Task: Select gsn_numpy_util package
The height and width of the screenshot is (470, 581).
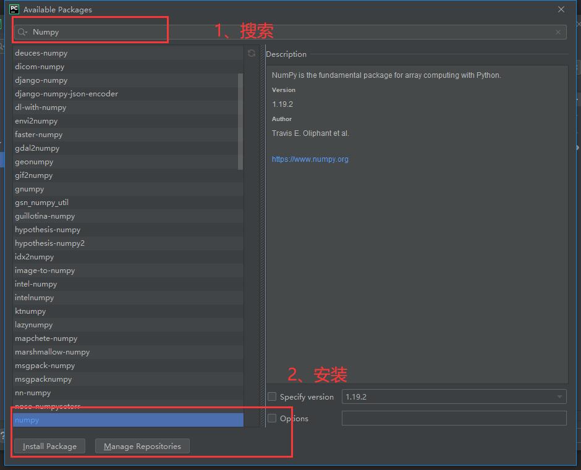Action: tap(128, 203)
